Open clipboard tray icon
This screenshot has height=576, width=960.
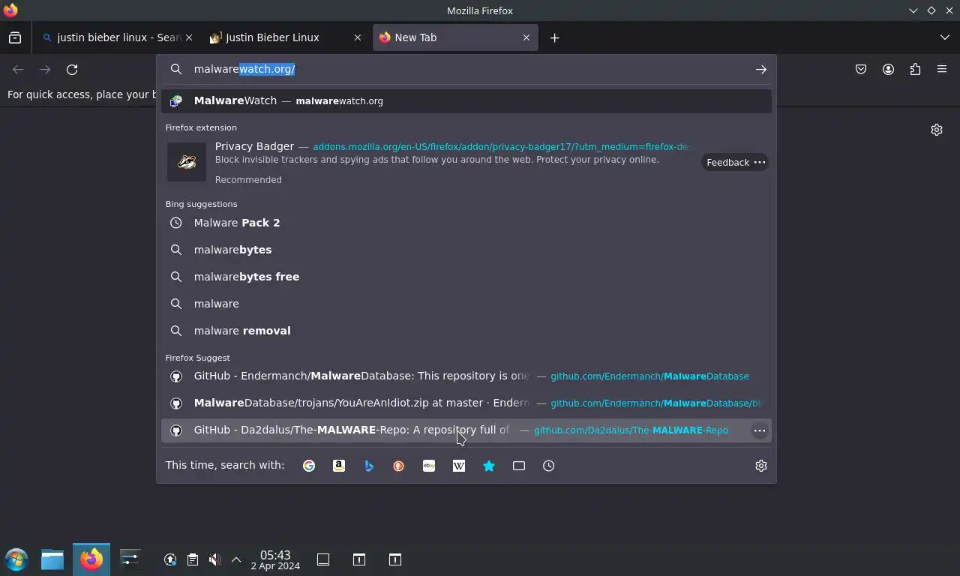click(193, 559)
